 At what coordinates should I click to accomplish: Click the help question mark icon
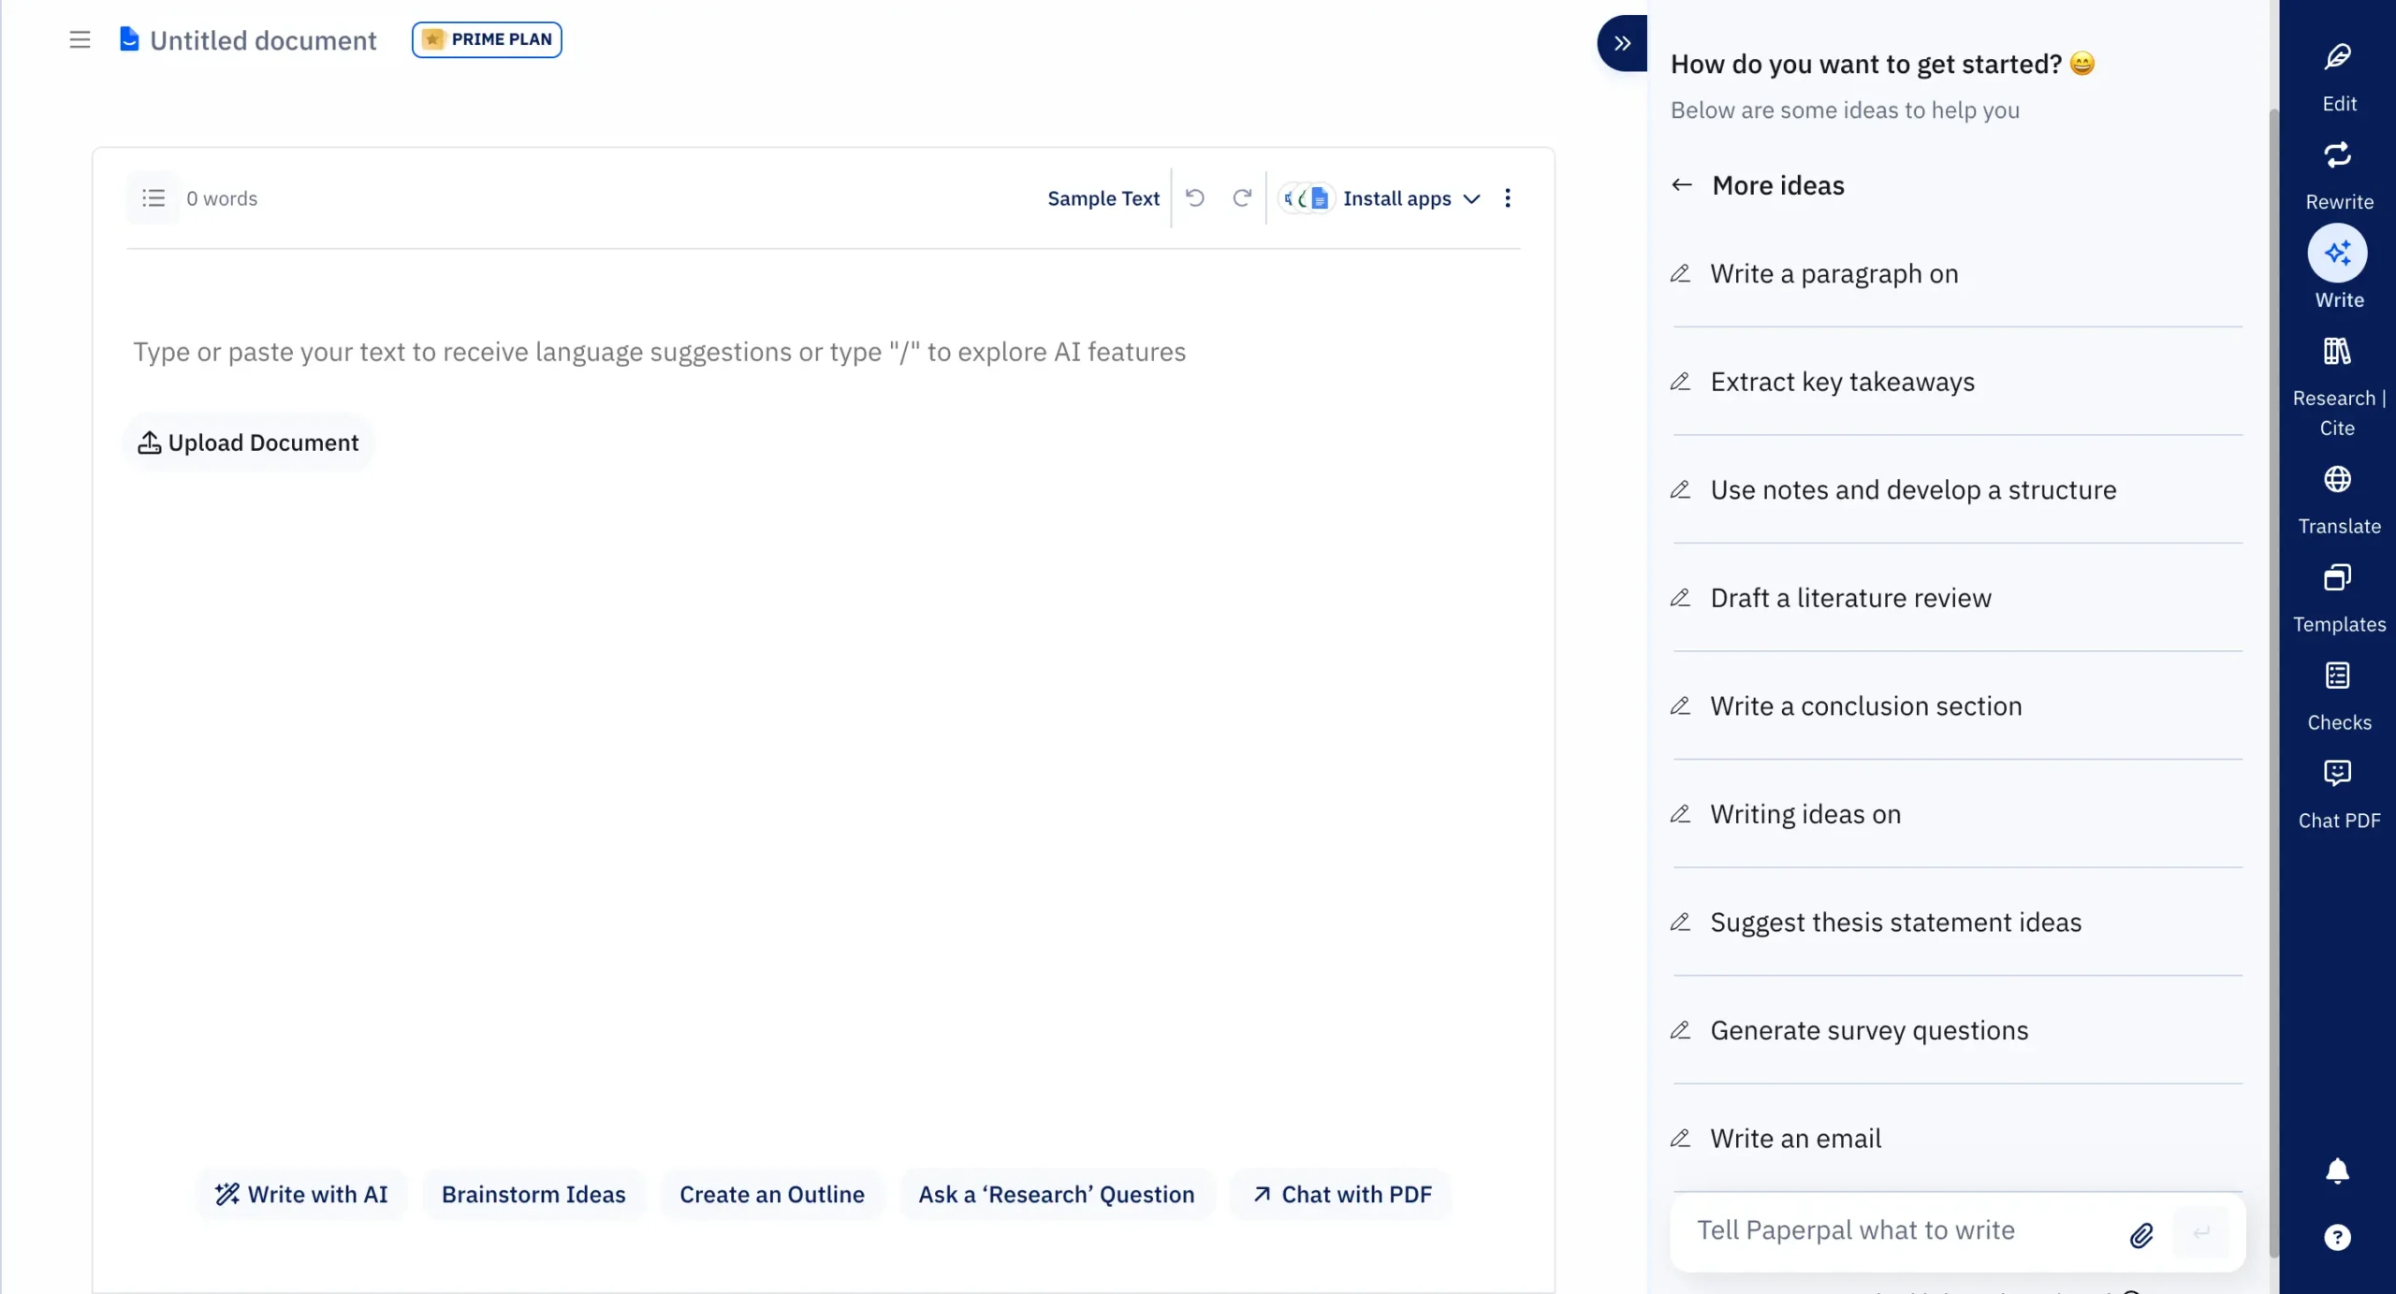click(2337, 1237)
